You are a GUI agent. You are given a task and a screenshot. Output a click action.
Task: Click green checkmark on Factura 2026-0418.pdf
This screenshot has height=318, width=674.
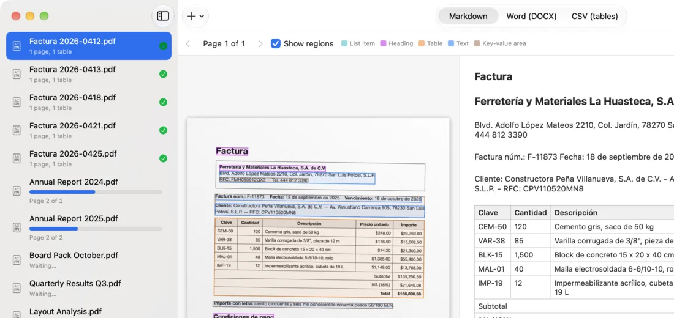click(x=163, y=102)
